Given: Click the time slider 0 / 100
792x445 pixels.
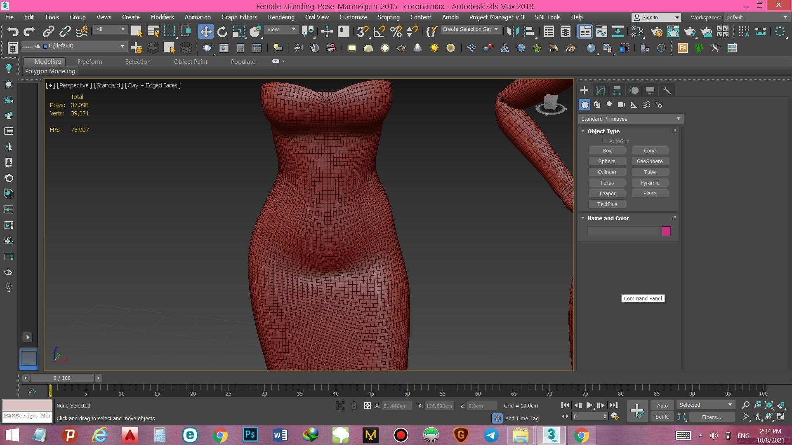Looking at the screenshot, I should coord(62,378).
